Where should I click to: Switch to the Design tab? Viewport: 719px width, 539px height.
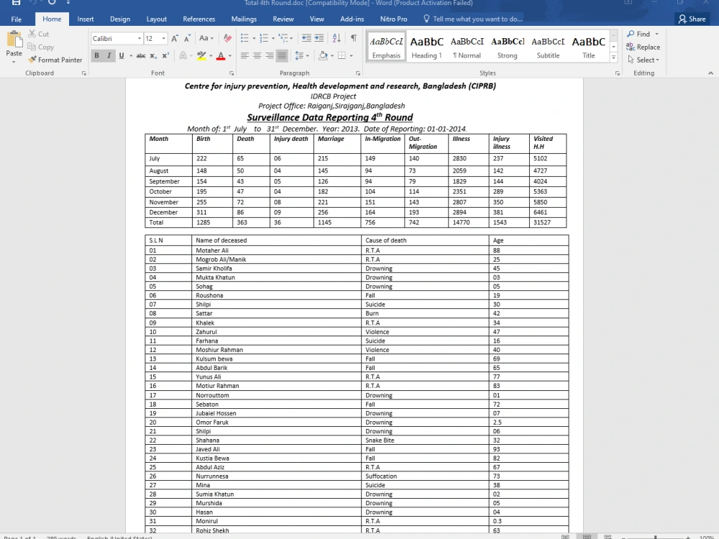(120, 19)
